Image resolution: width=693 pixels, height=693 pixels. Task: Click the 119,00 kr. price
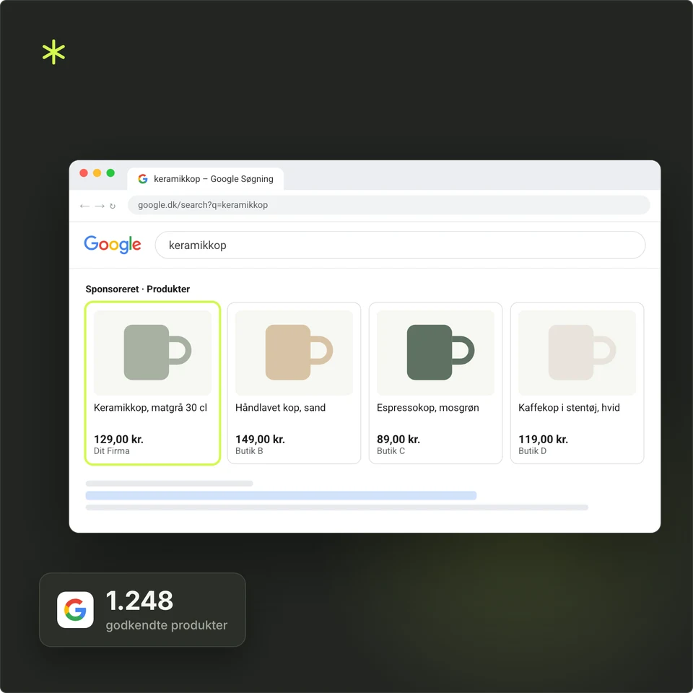(x=543, y=440)
